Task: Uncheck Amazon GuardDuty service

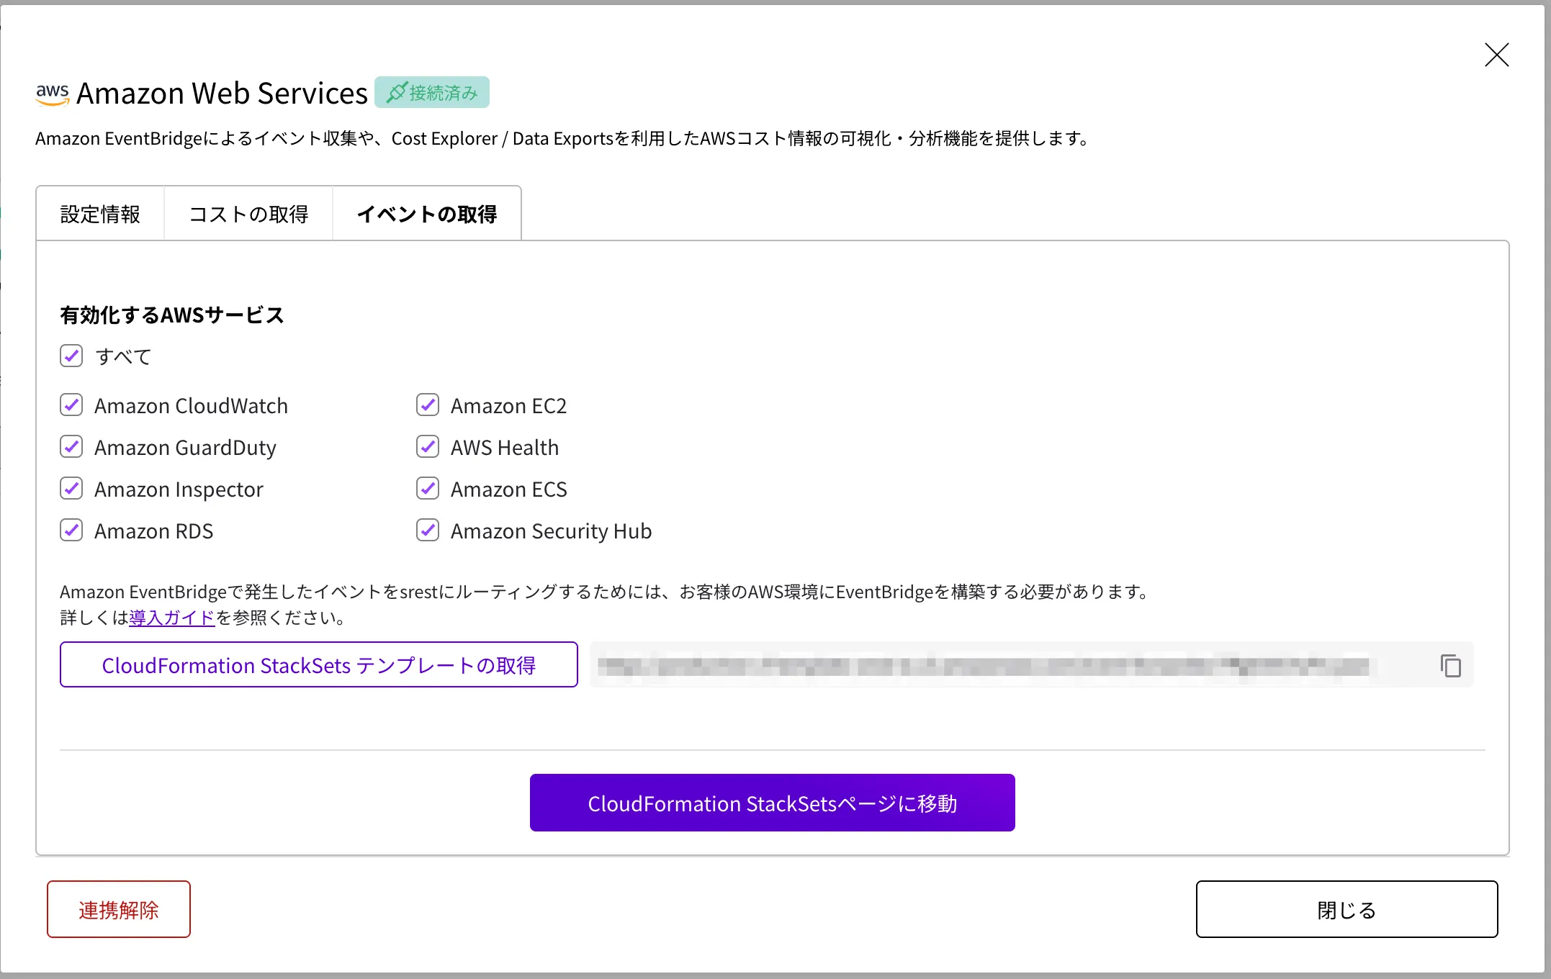Action: tap(71, 447)
